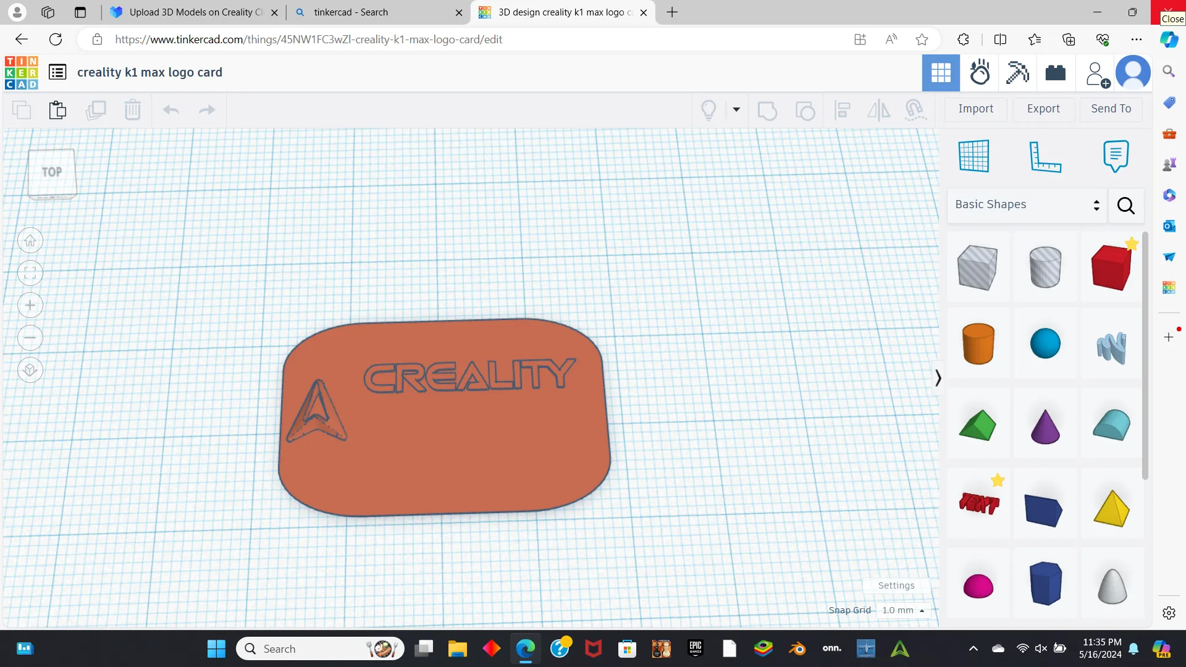Select the Ruler tool icon
The width and height of the screenshot is (1186, 667).
click(1045, 156)
